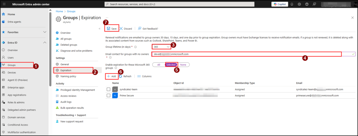Open the help question mark icon
Image resolution: width=358 pixels, height=136 pixels.
[307, 4]
